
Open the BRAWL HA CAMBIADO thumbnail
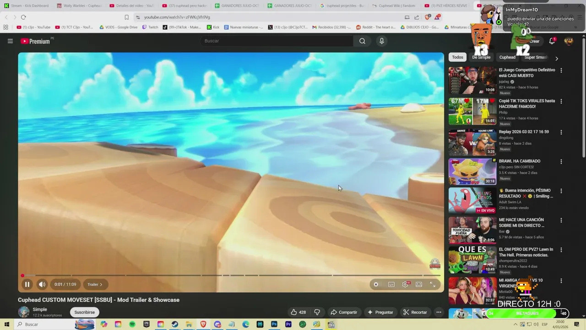pos(472,171)
